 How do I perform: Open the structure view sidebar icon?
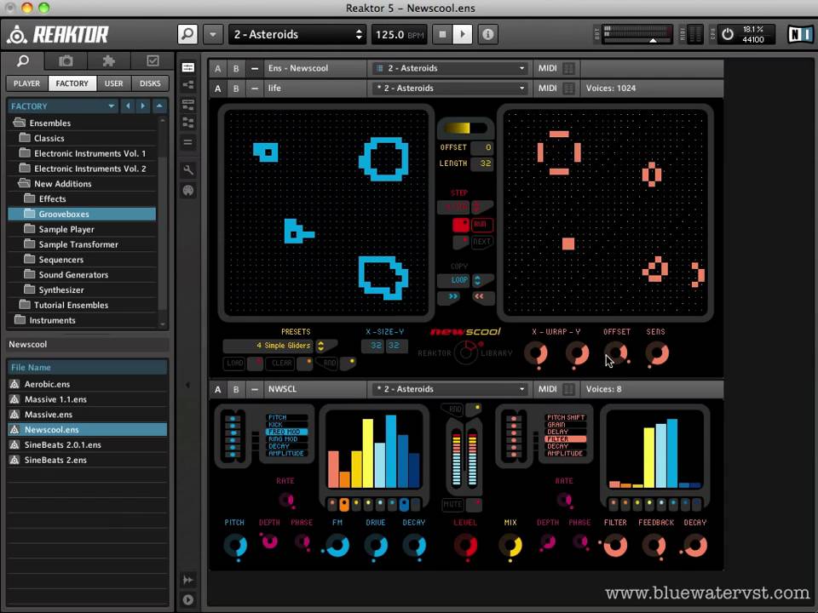tap(188, 85)
